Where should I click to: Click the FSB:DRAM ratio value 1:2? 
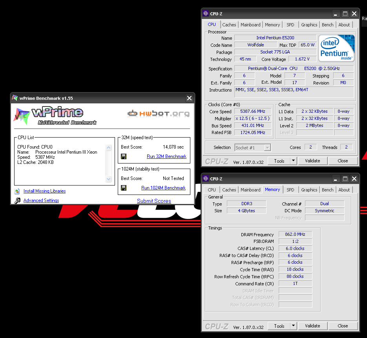tap(295, 241)
